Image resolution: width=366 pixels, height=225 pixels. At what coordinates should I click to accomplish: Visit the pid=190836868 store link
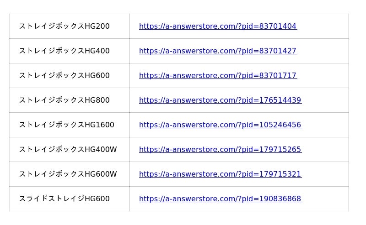tap(220, 199)
